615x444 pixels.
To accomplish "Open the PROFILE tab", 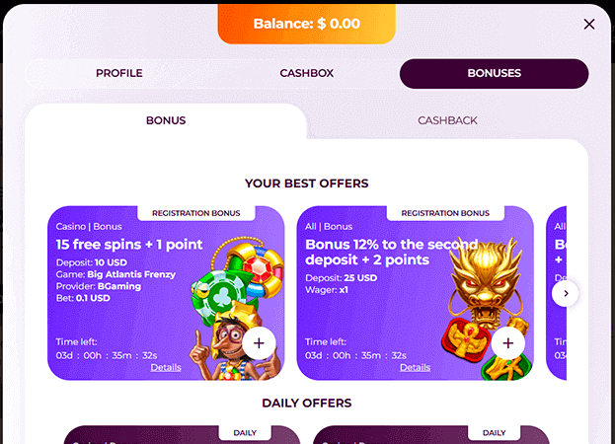I will pos(119,73).
